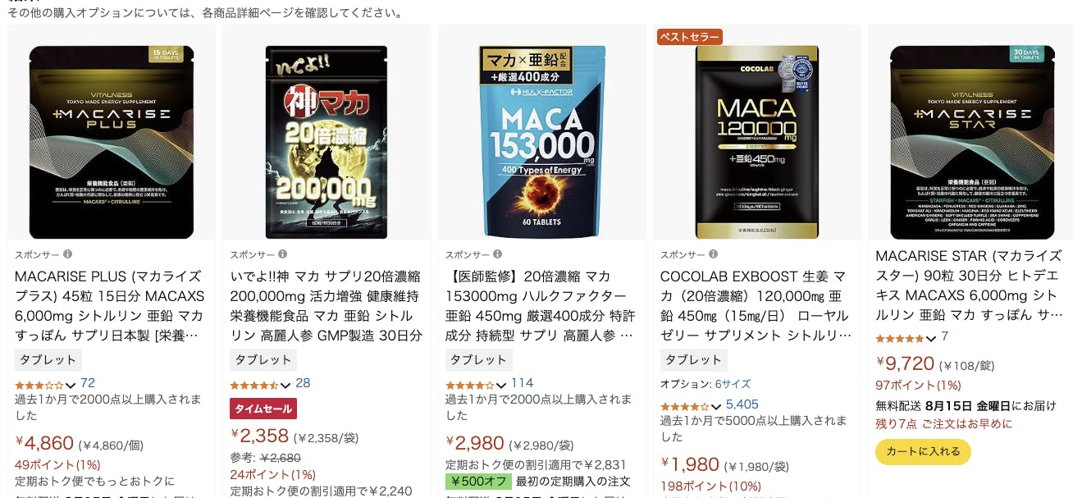Expand rating chevron for MACA 153000 product
This screenshot has height=498, width=1073.
click(x=501, y=385)
